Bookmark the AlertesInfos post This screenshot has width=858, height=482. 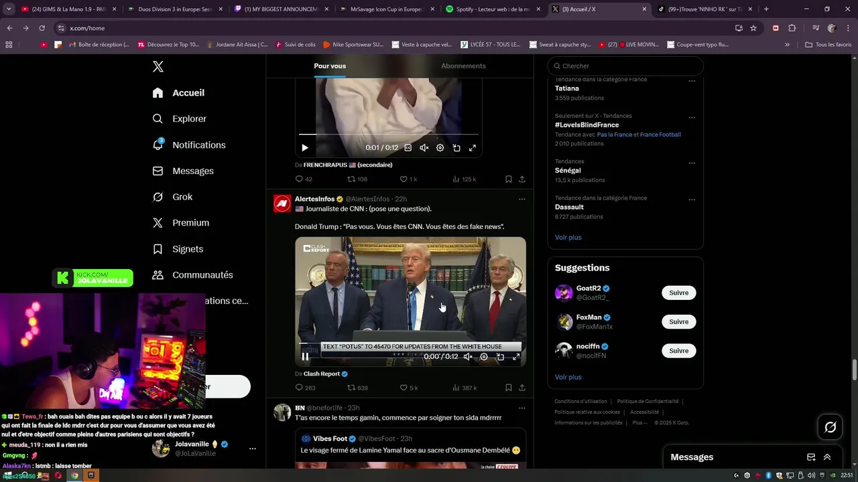[508, 388]
